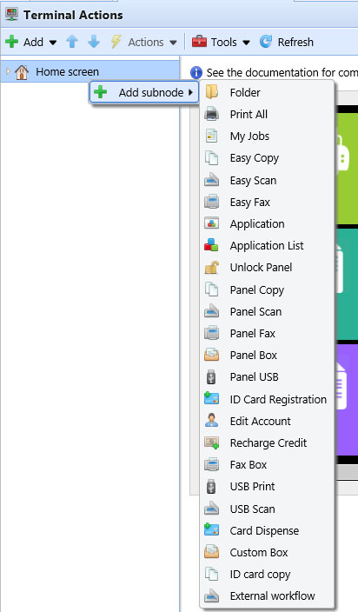Click the Fax Box icon
Image resolution: width=358 pixels, height=612 pixels.
tap(212, 464)
